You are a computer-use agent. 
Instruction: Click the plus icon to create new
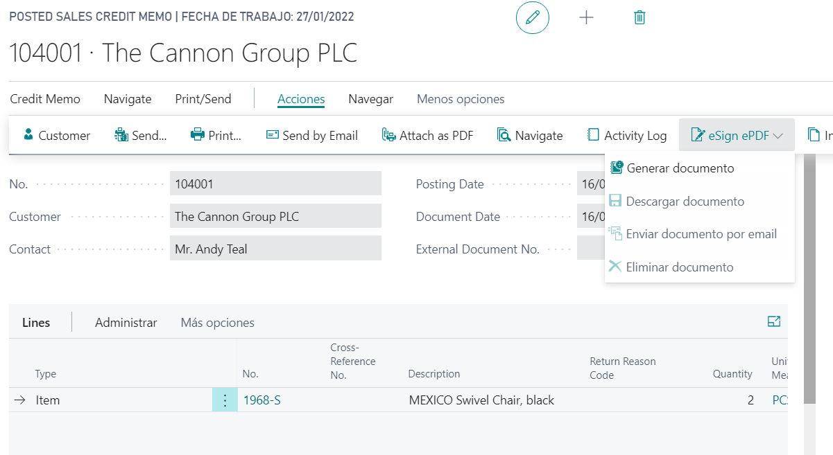pyautogui.click(x=586, y=18)
